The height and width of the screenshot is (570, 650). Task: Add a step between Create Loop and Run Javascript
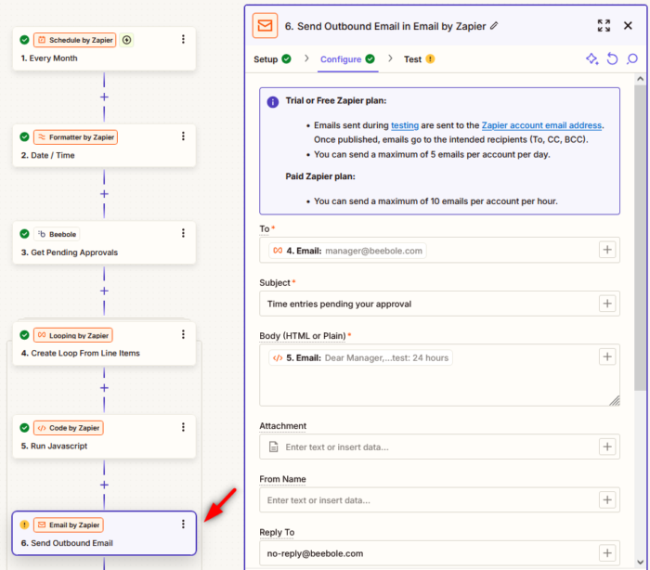click(104, 388)
